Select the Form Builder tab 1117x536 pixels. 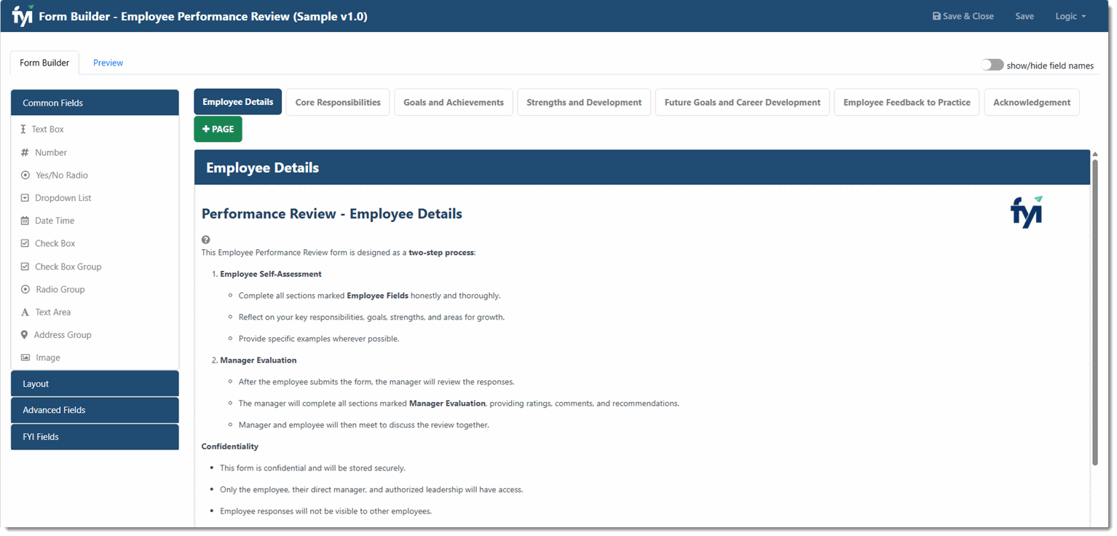pos(44,63)
